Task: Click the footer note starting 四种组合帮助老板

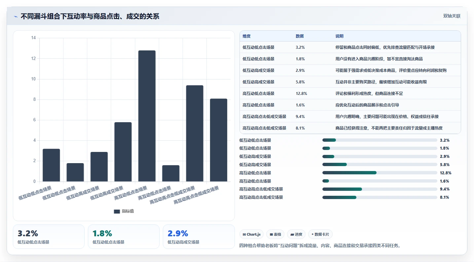Action: tap(320, 246)
